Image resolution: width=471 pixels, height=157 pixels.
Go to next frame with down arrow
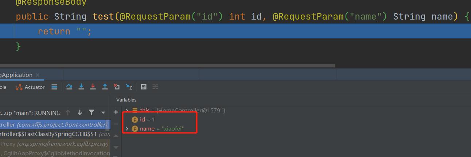[79, 113]
